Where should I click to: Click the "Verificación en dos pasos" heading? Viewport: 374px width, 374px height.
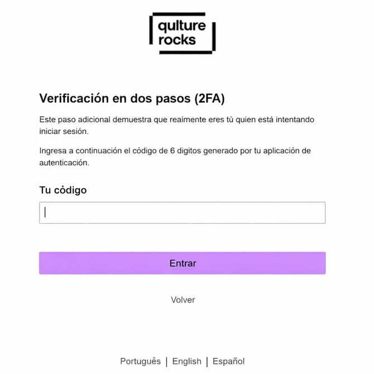[x=116, y=99]
